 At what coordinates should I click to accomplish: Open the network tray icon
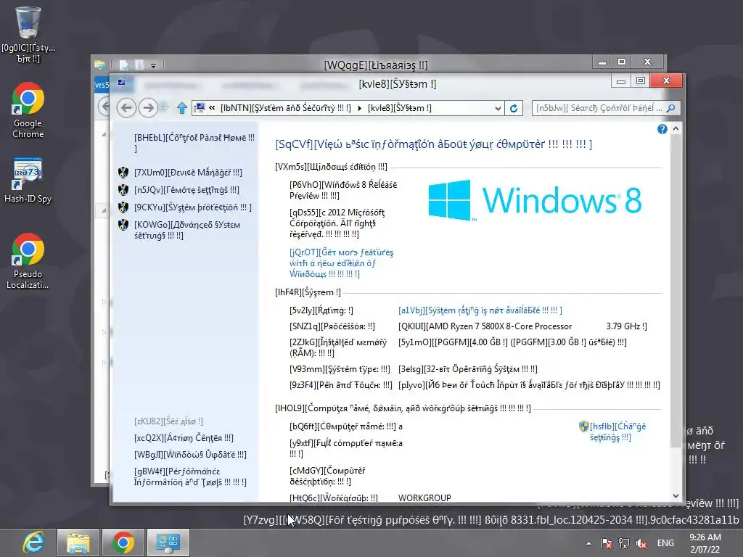click(x=623, y=543)
